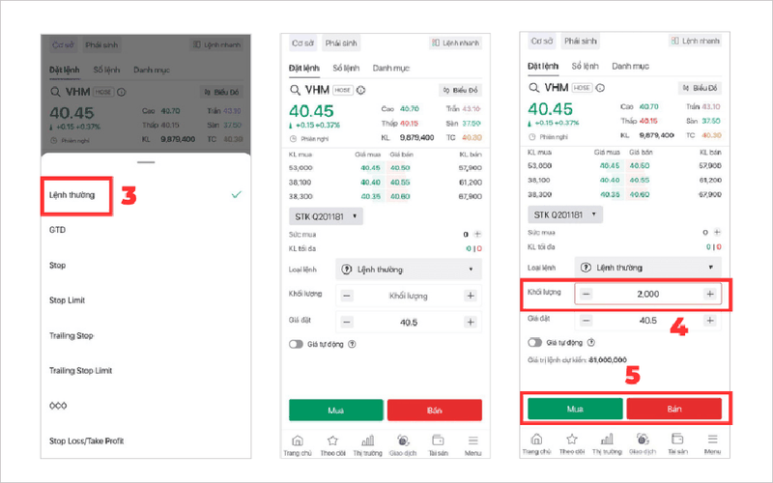773x483 pixels.
Task: Click info icon next to VHM HOSE in middle screen
Action: pos(360,90)
